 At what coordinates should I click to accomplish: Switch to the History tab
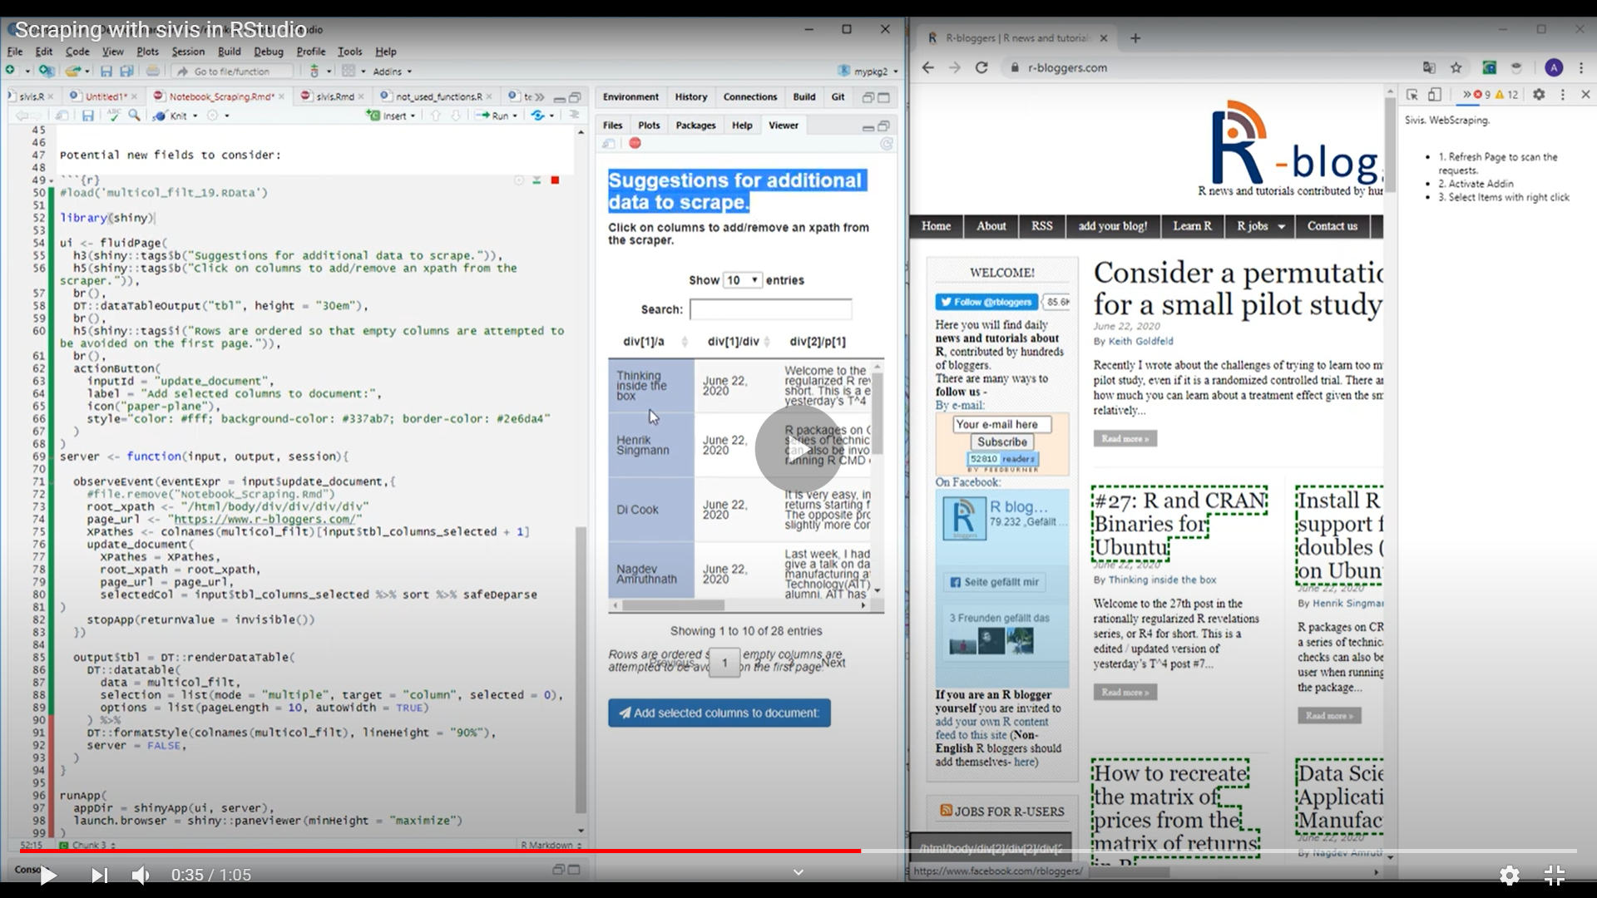pos(690,96)
